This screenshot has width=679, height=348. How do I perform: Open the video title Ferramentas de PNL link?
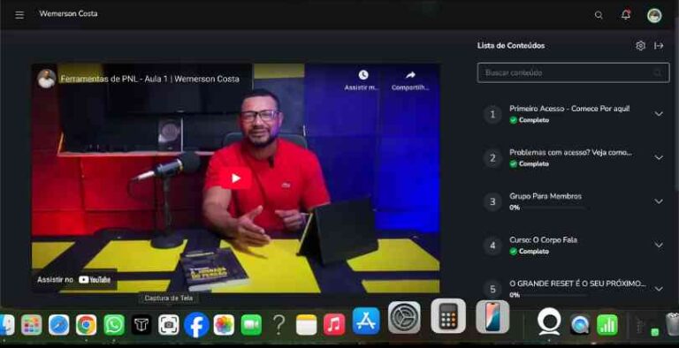[149, 79]
